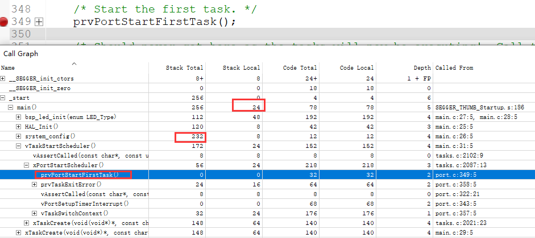The image size is (535, 238).
Task: Collapse xPortStartScheduler() node
Action: pyautogui.click(x=27, y=165)
